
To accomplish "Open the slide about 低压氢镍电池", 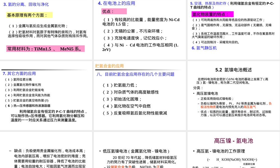I will (x=140, y=150).
